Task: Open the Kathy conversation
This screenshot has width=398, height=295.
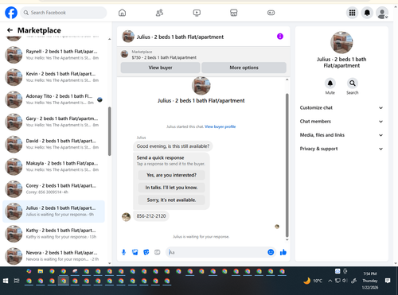Action: click(53, 234)
